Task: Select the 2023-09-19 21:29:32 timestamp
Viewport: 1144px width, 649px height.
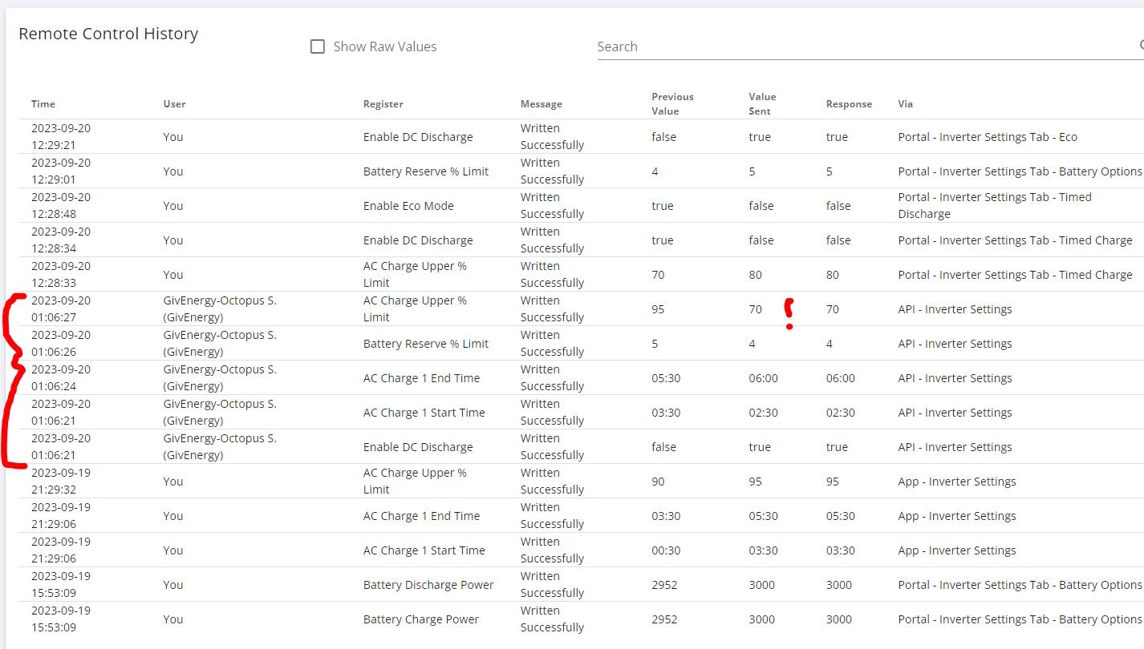Action: [61, 482]
